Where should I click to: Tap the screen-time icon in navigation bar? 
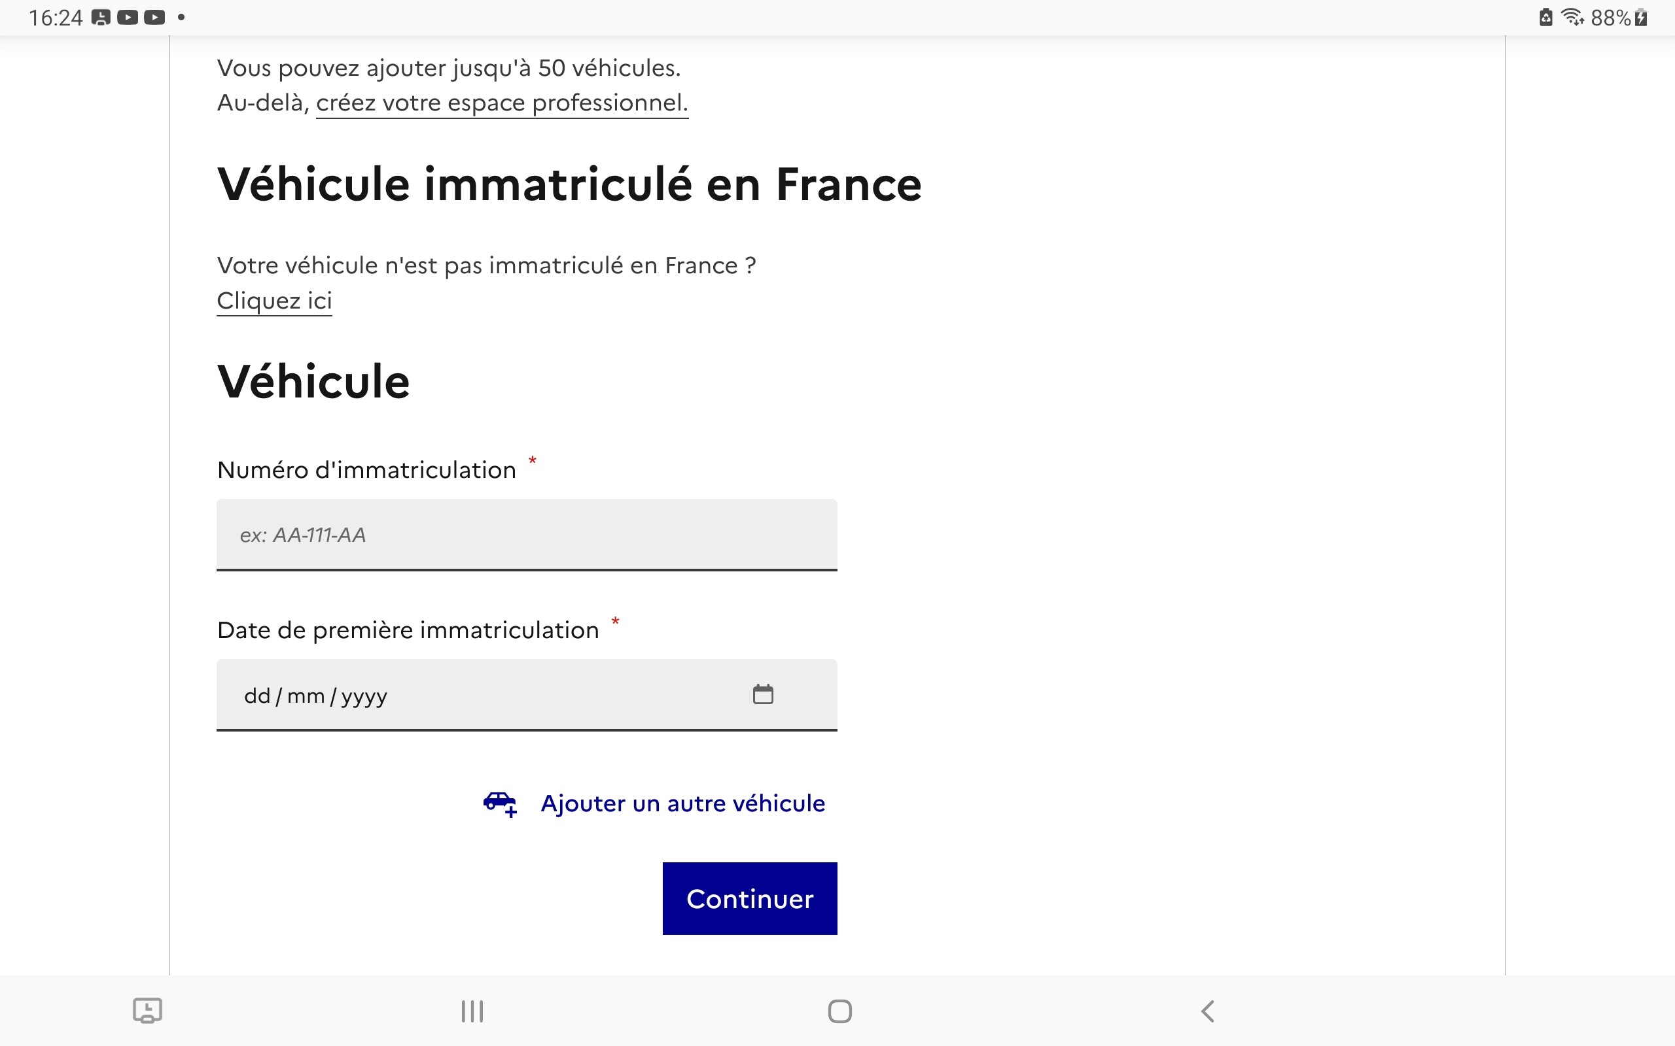click(147, 1011)
